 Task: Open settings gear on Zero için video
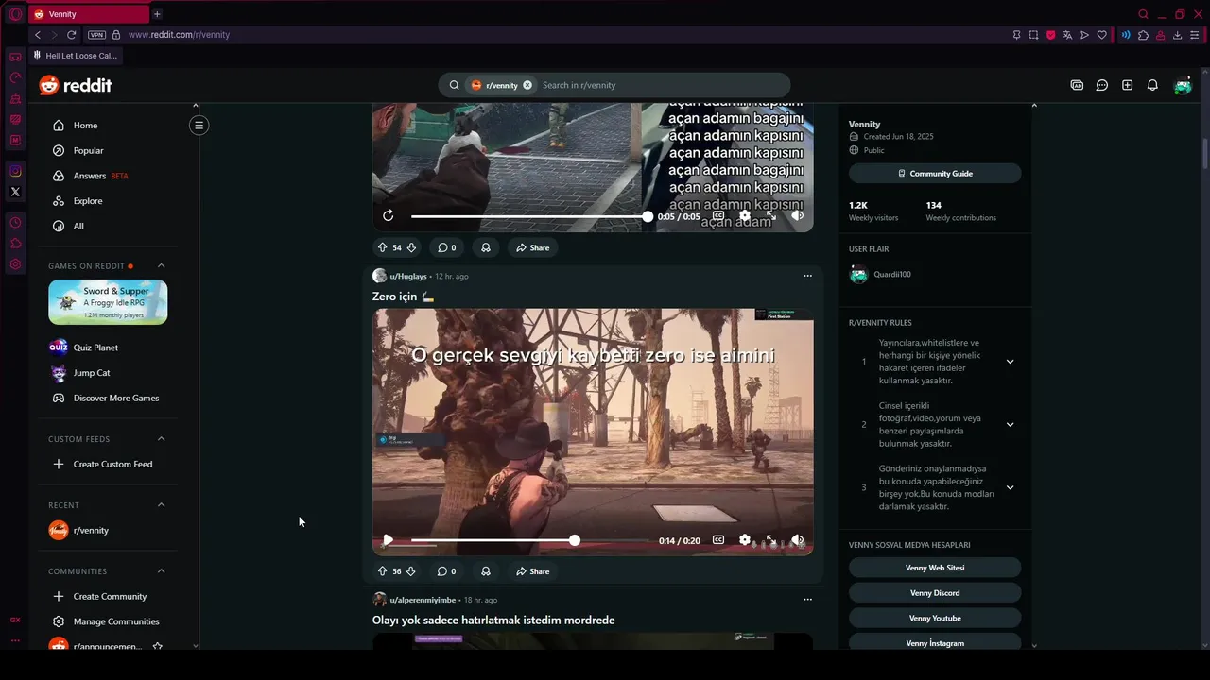[745, 540]
